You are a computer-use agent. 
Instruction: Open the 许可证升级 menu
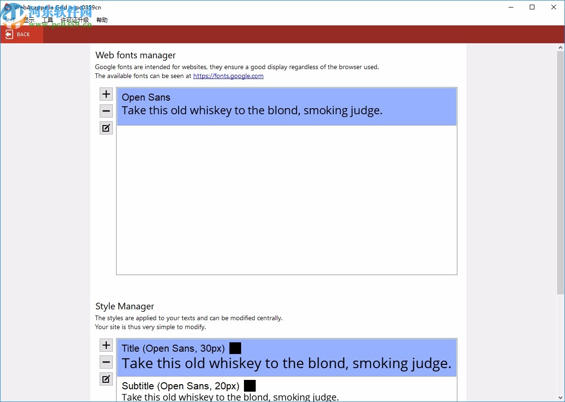click(x=75, y=20)
